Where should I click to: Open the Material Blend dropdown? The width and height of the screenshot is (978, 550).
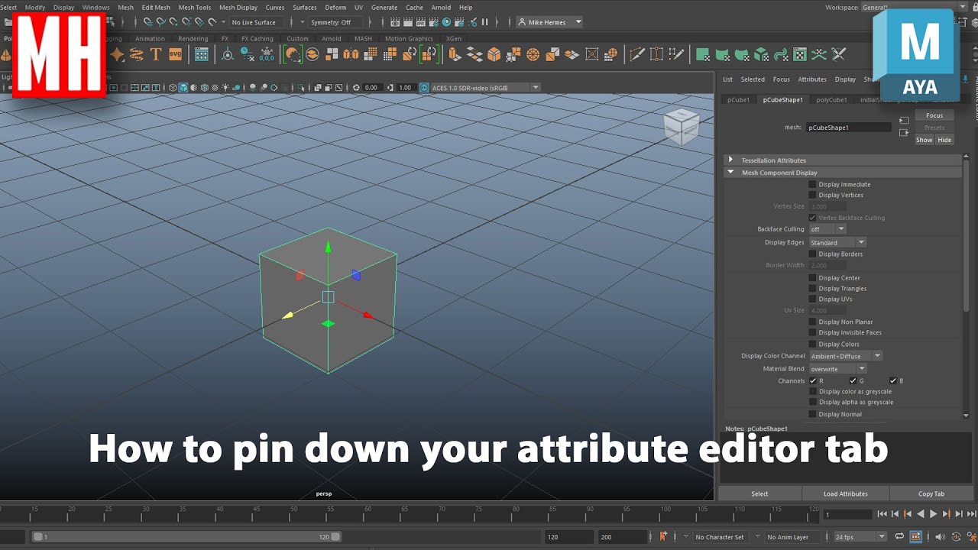[x=837, y=369]
